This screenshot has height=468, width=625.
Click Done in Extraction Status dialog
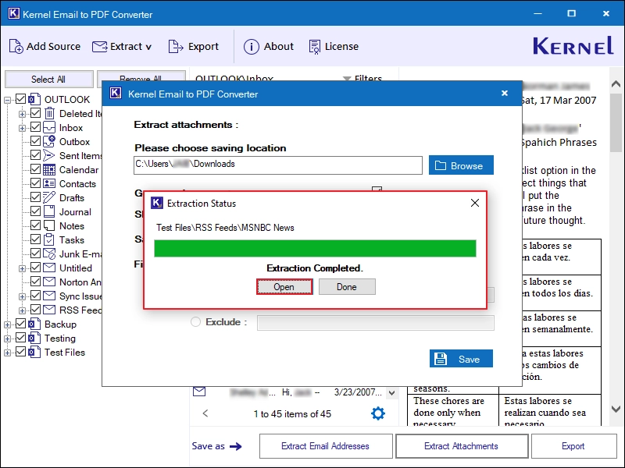coord(347,286)
